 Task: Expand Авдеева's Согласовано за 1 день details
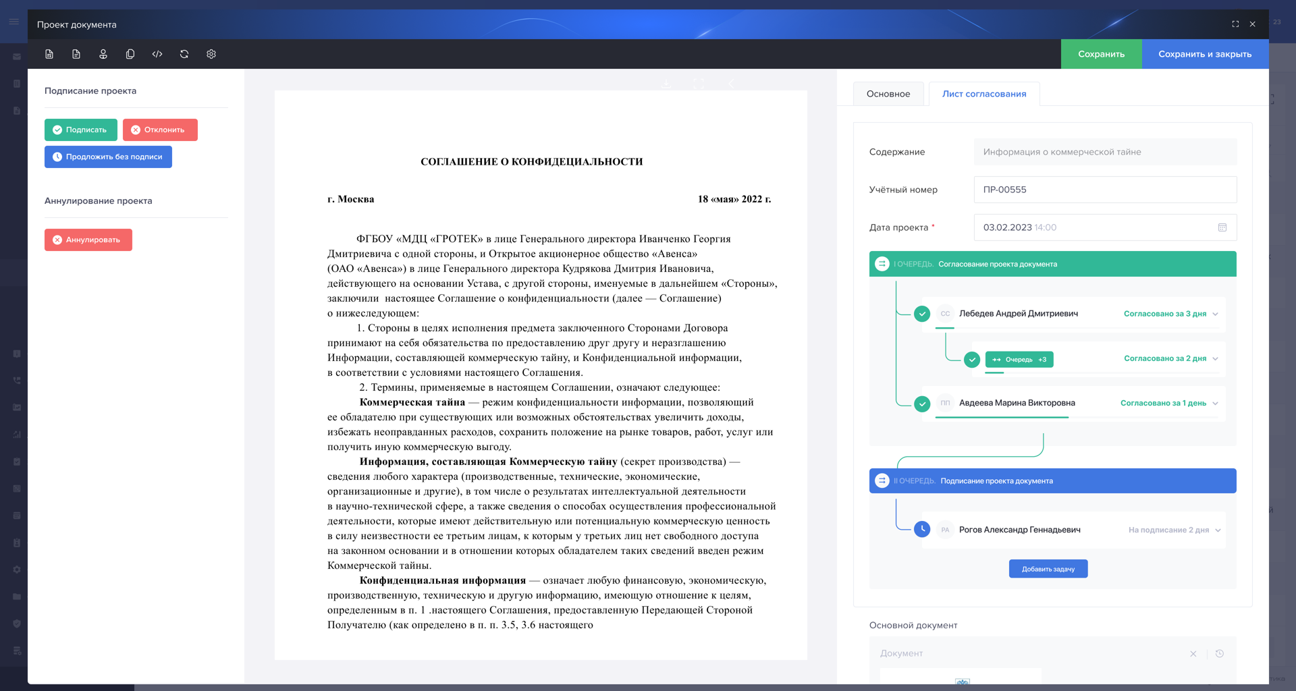(1215, 404)
